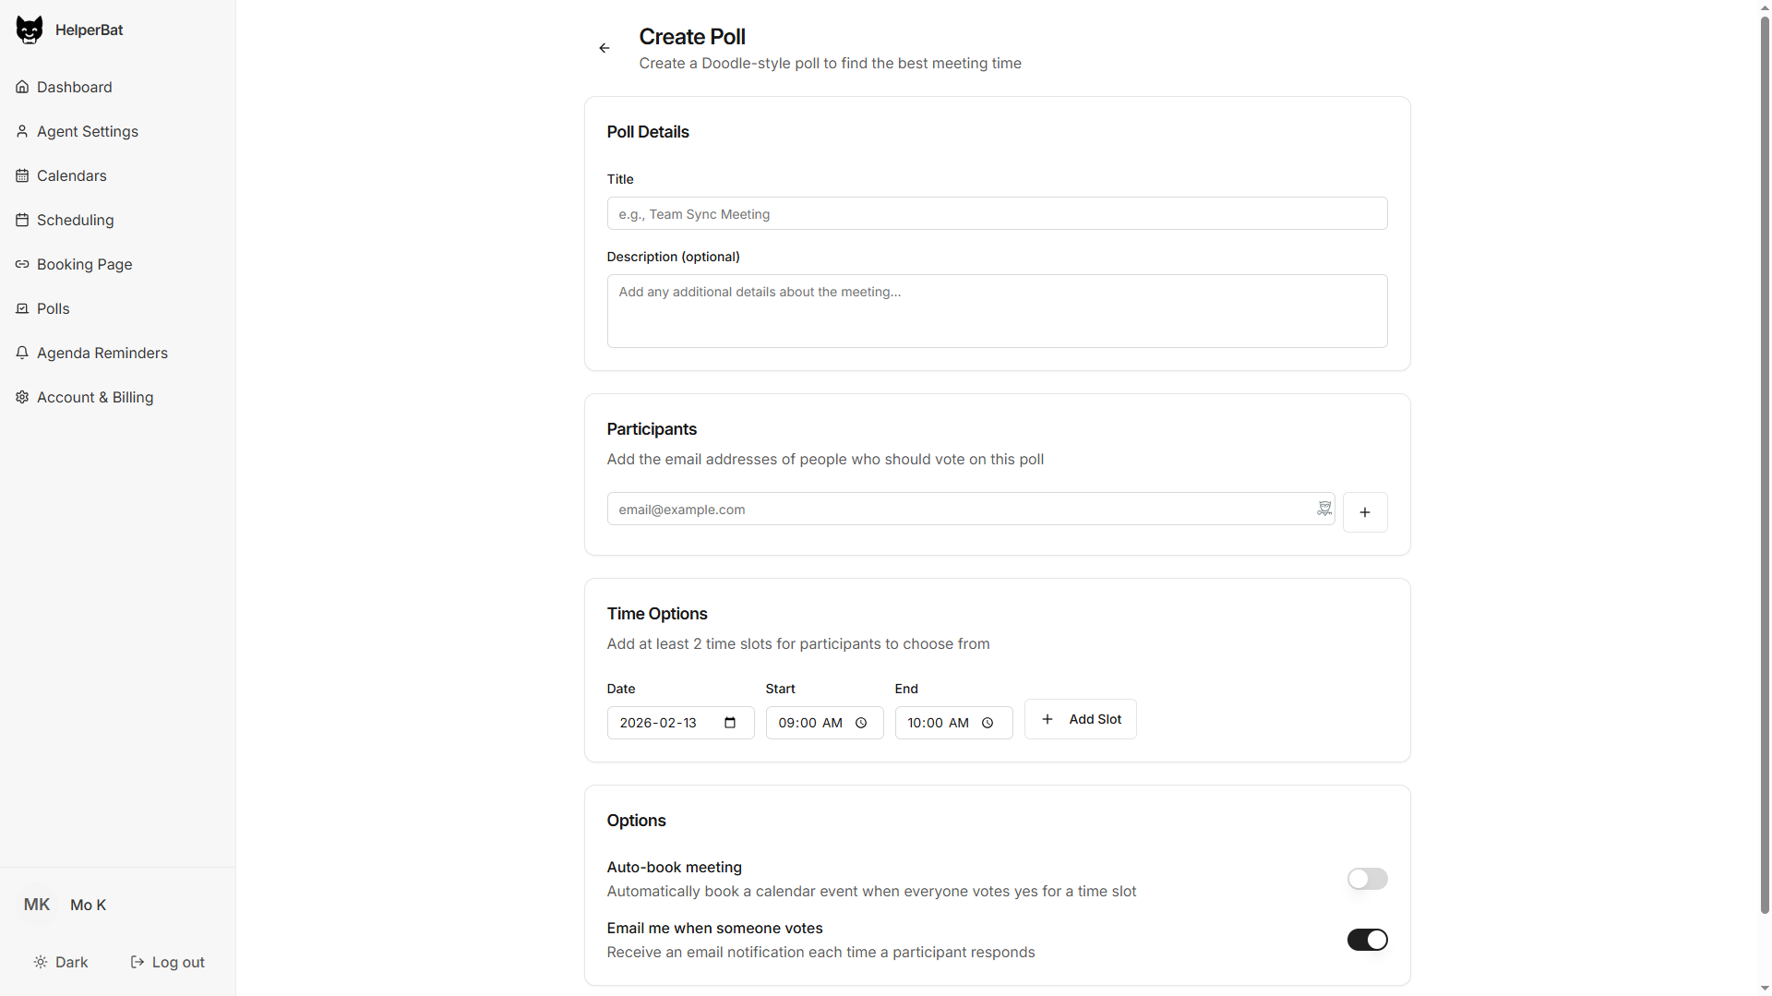
Task: Navigate to Polls in the sidebar
Action: coord(22,308)
